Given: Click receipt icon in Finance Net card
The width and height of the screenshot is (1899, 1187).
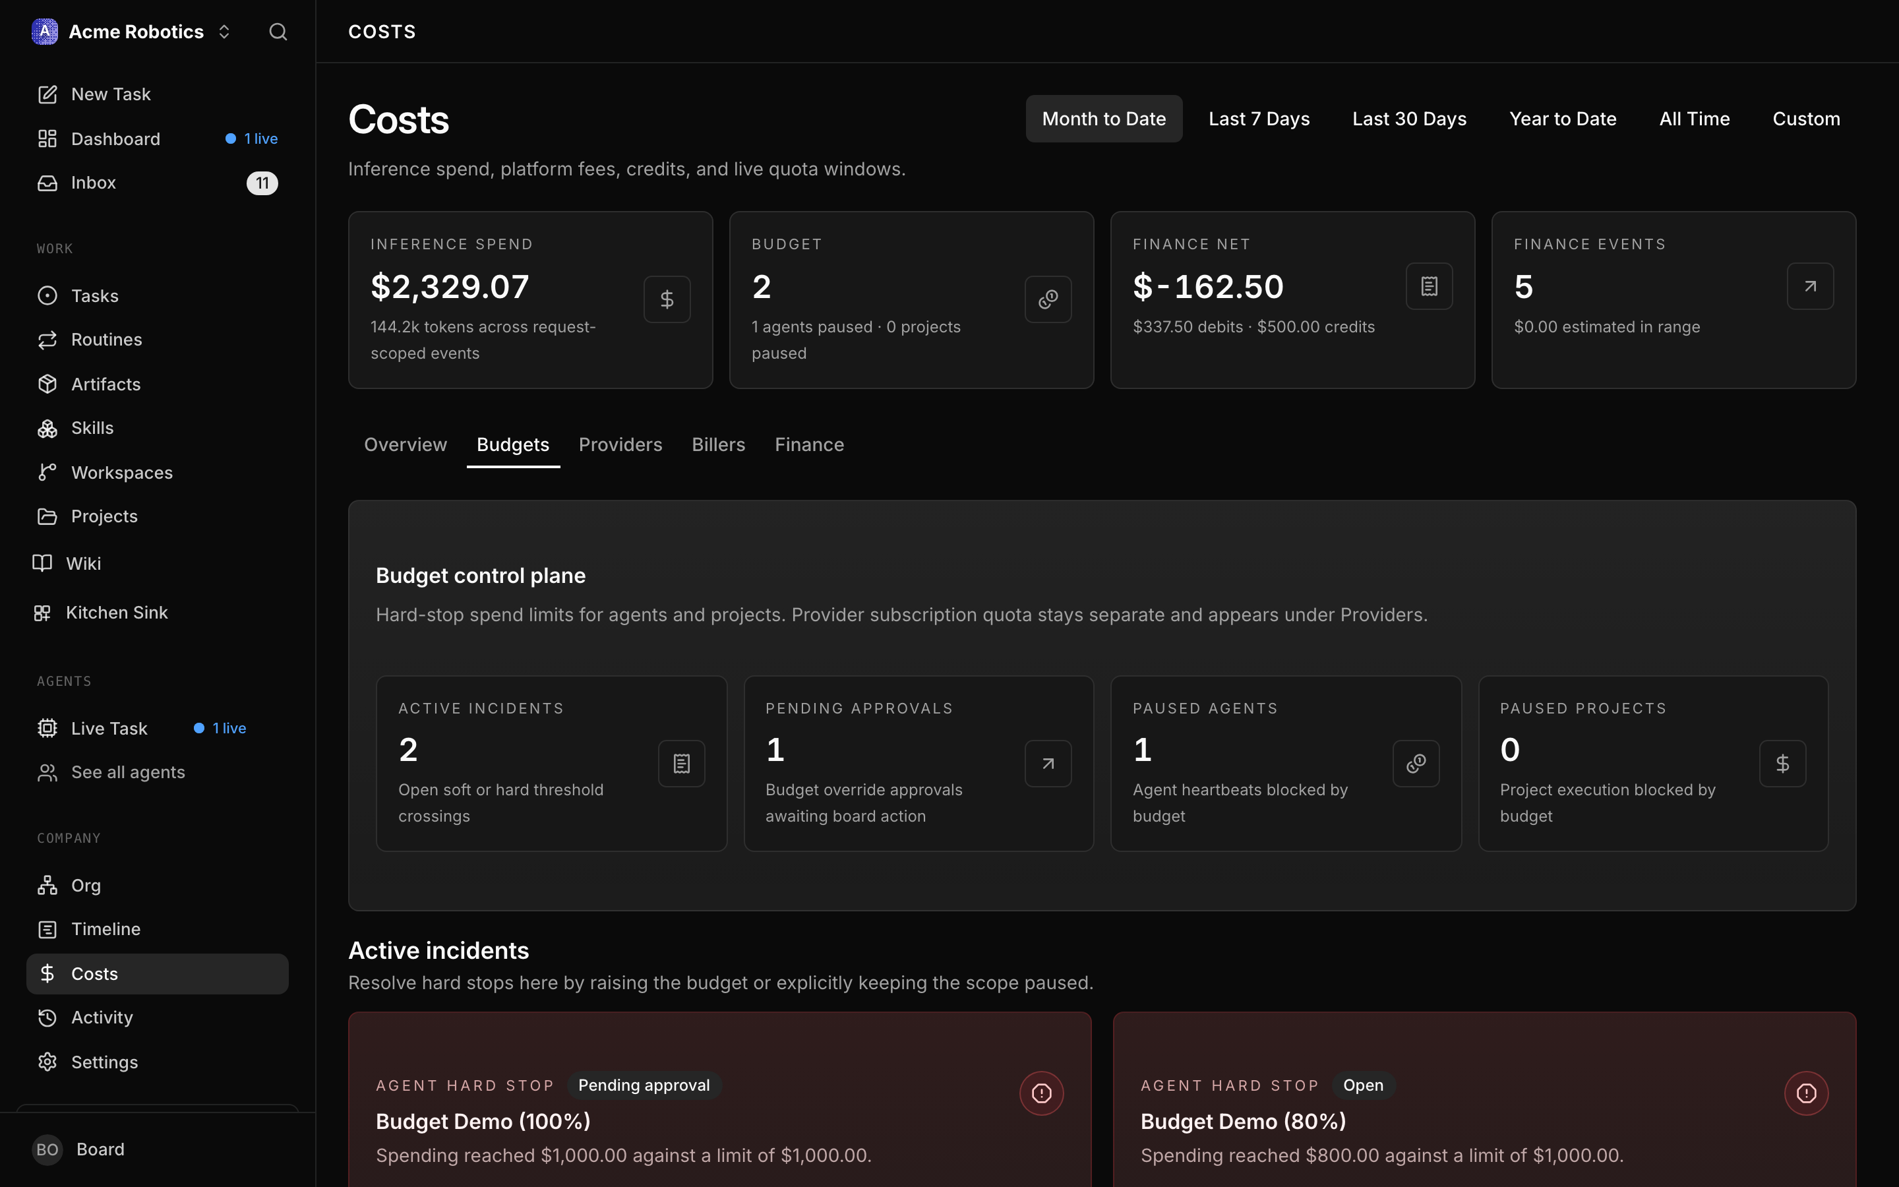Looking at the screenshot, I should pyautogui.click(x=1429, y=287).
